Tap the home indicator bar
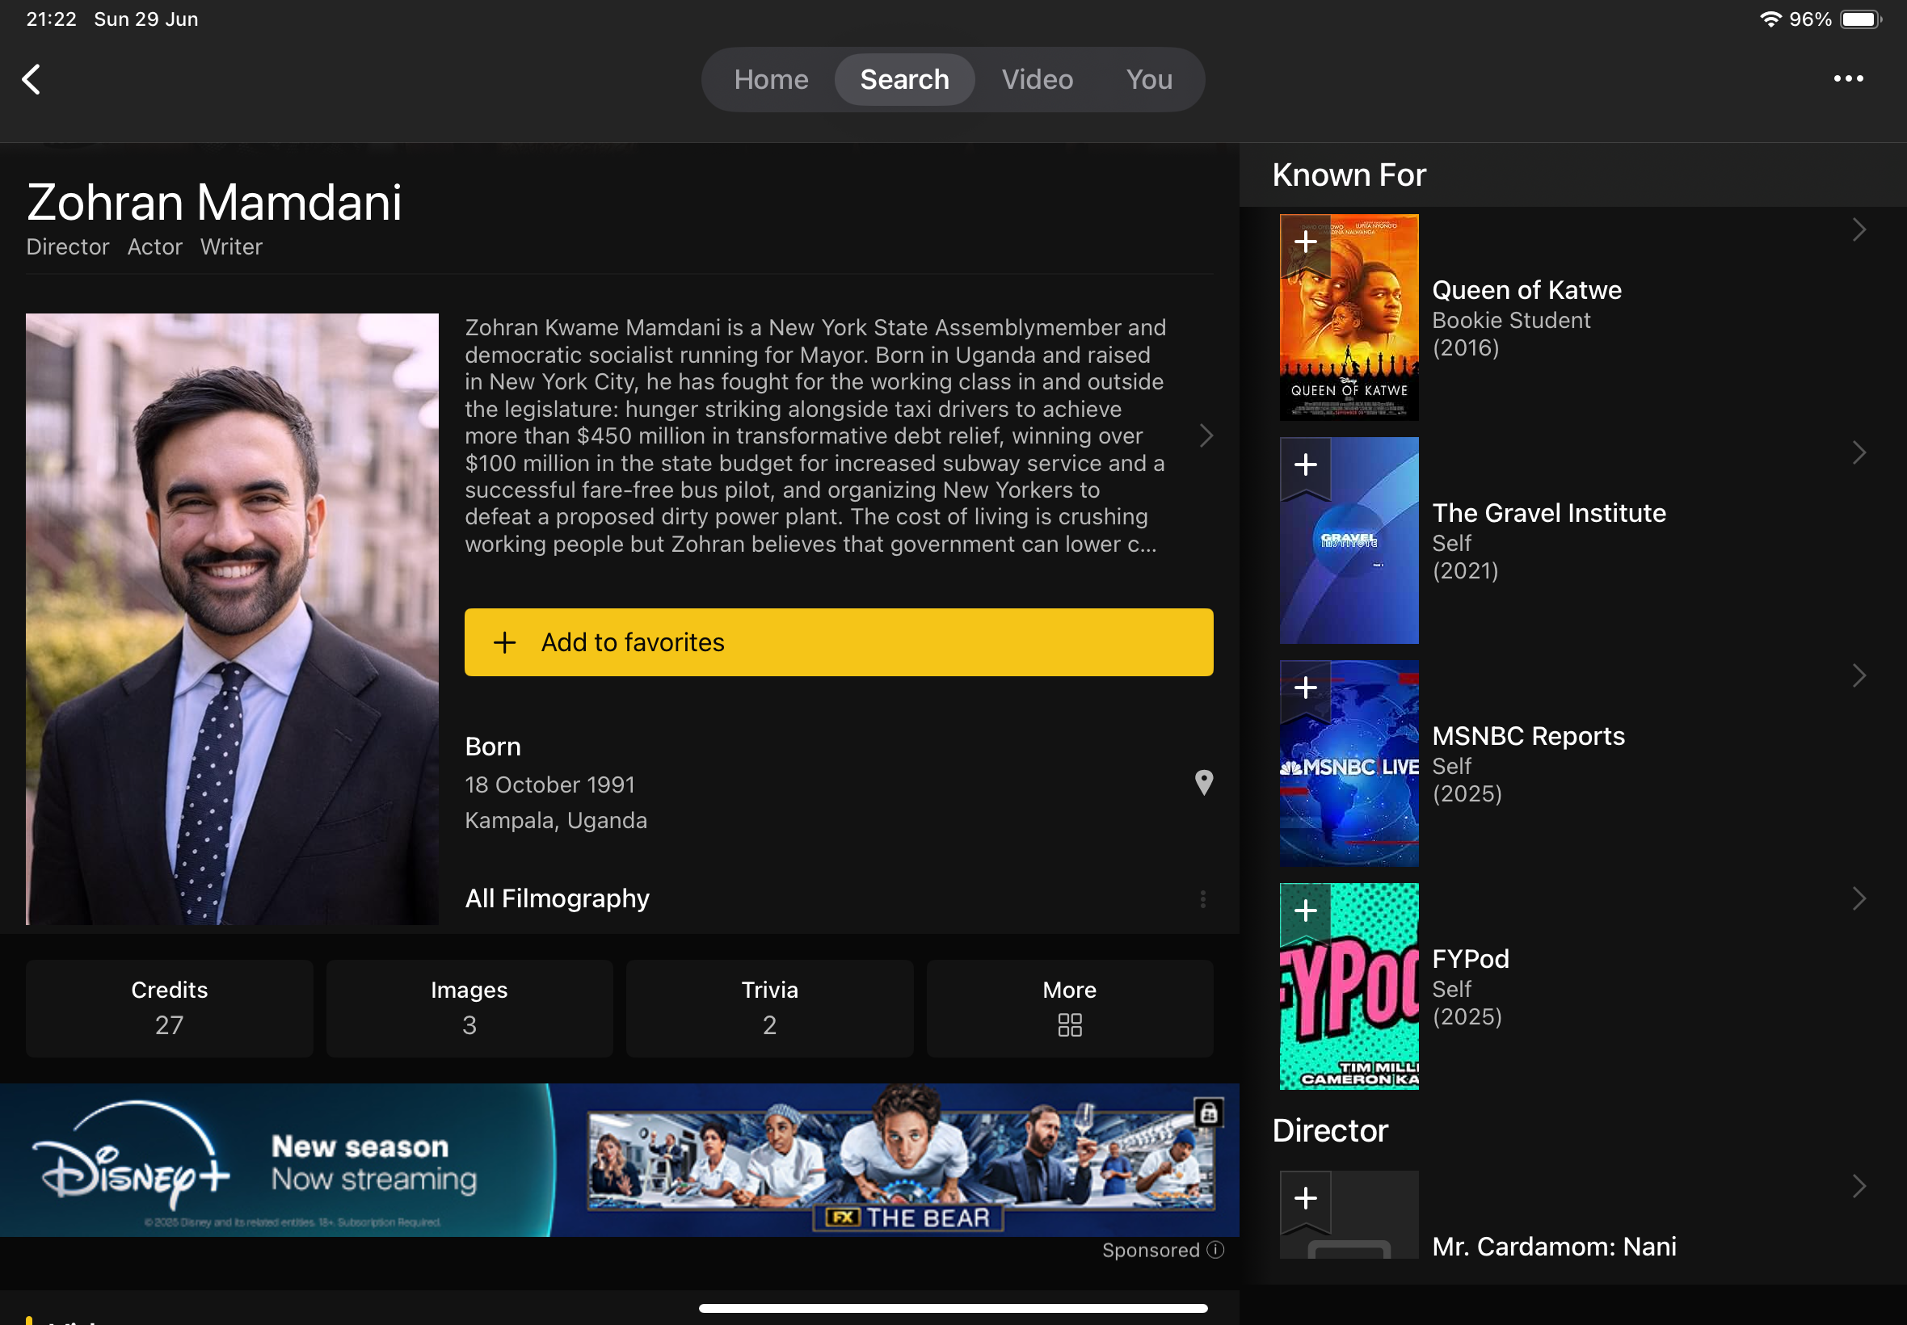 pos(953,1308)
